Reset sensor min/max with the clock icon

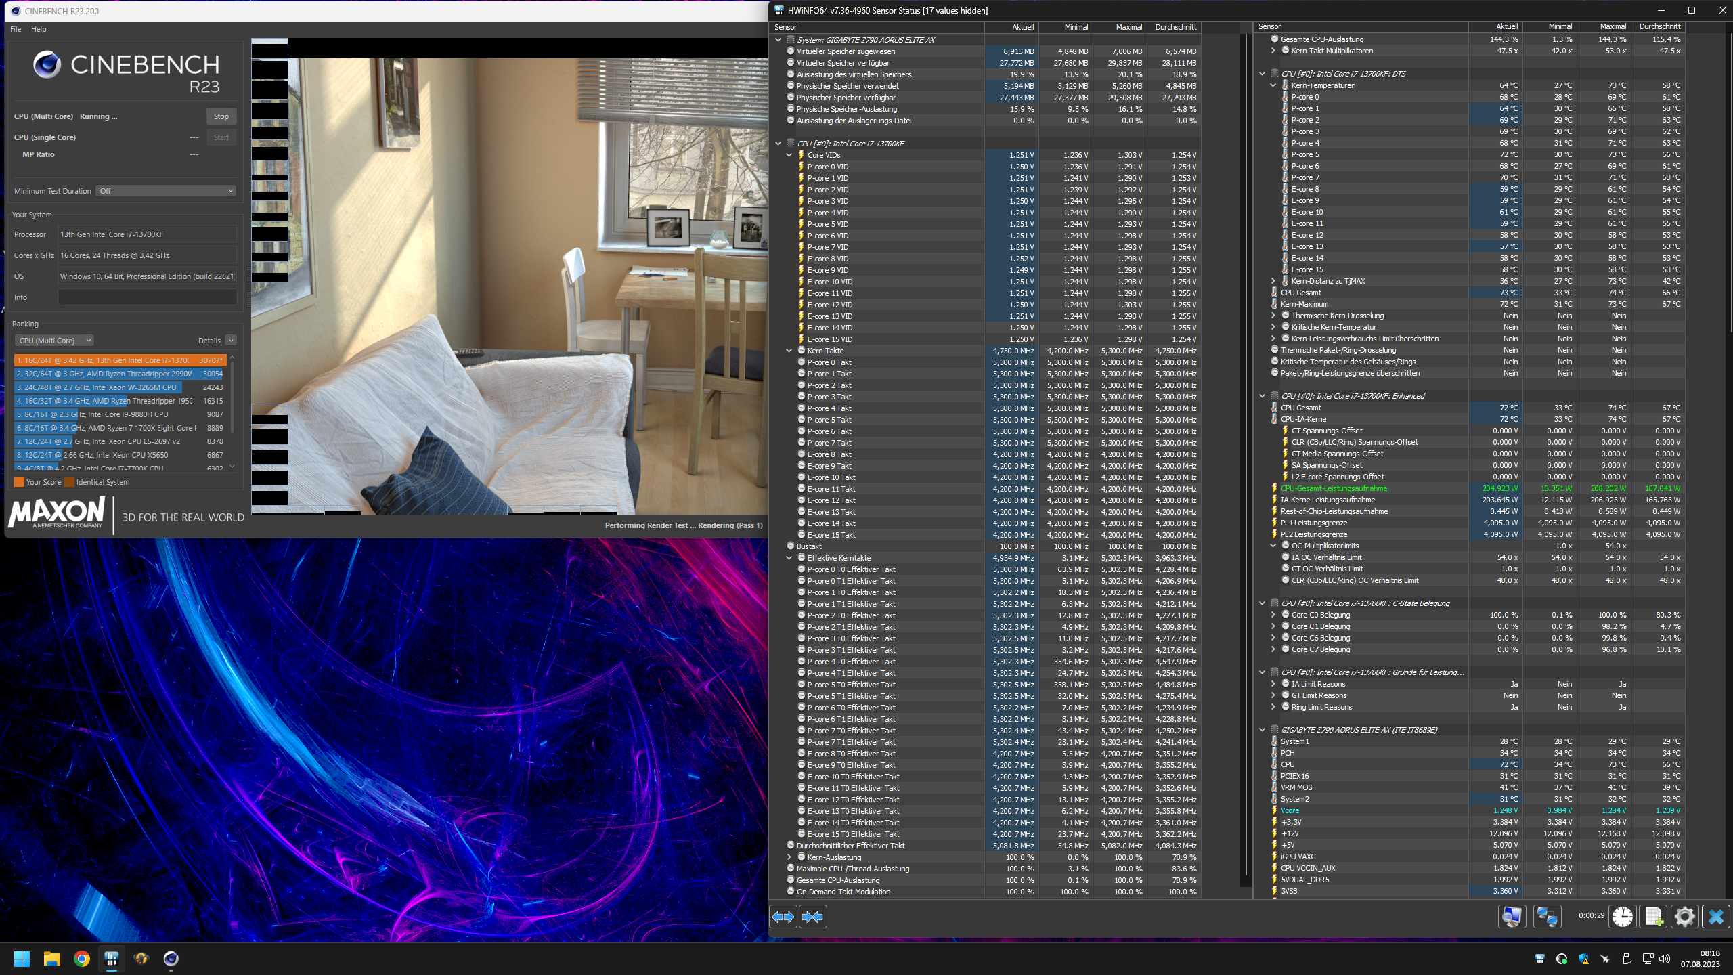tap(1623, 917)
